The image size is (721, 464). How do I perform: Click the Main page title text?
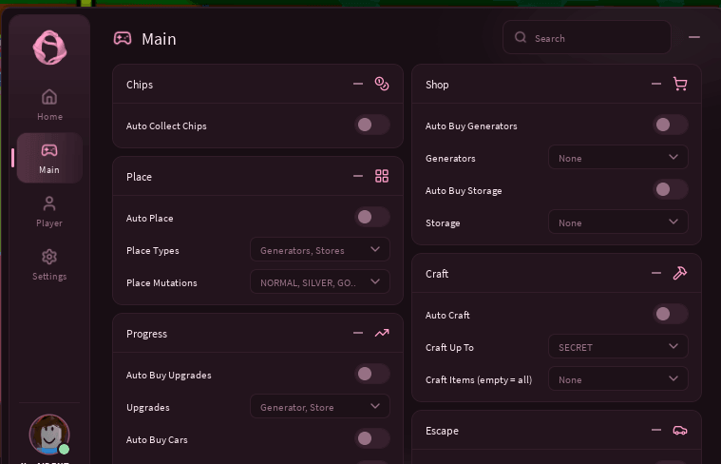[x=159, y=39]
